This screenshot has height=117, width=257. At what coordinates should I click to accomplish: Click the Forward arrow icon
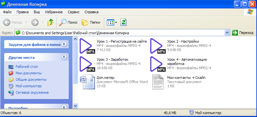(x=35, y=22)
